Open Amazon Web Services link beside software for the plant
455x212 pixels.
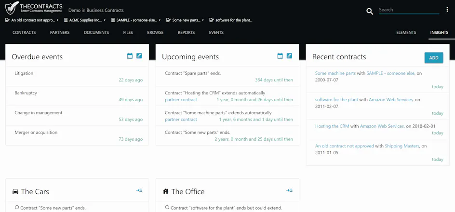[x=390, y=99]
